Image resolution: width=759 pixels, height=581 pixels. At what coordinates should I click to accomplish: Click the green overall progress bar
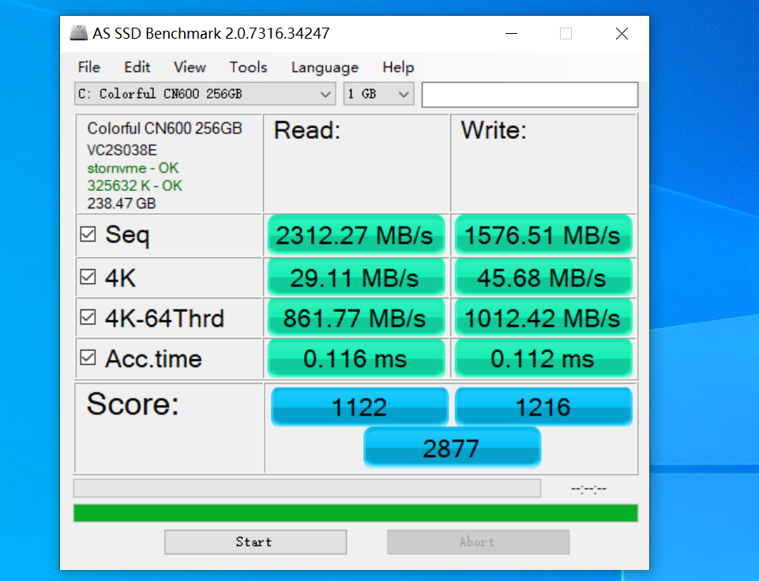pyautogui.click(x=355, y=513)
